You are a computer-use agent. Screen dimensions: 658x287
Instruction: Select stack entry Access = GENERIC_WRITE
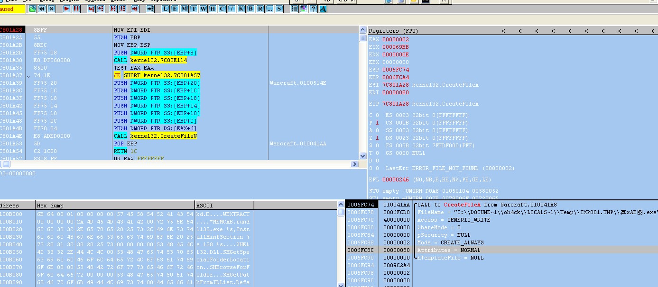(x=454, y=220)
